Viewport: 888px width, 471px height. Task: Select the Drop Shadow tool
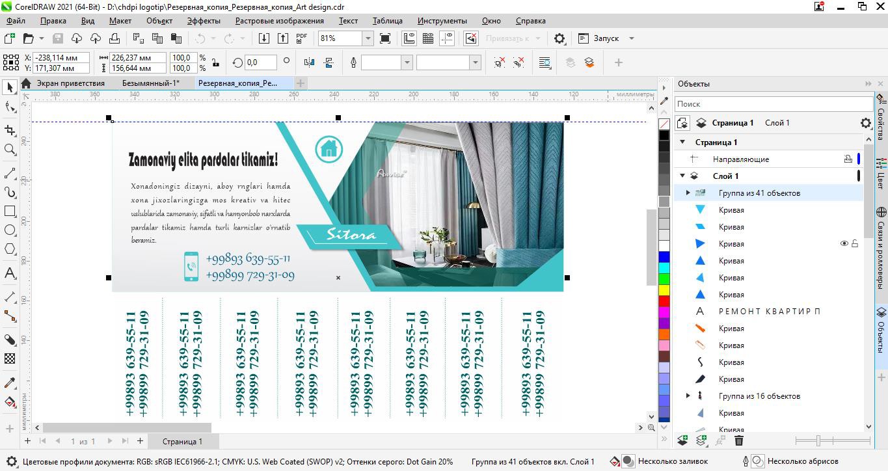10,340
